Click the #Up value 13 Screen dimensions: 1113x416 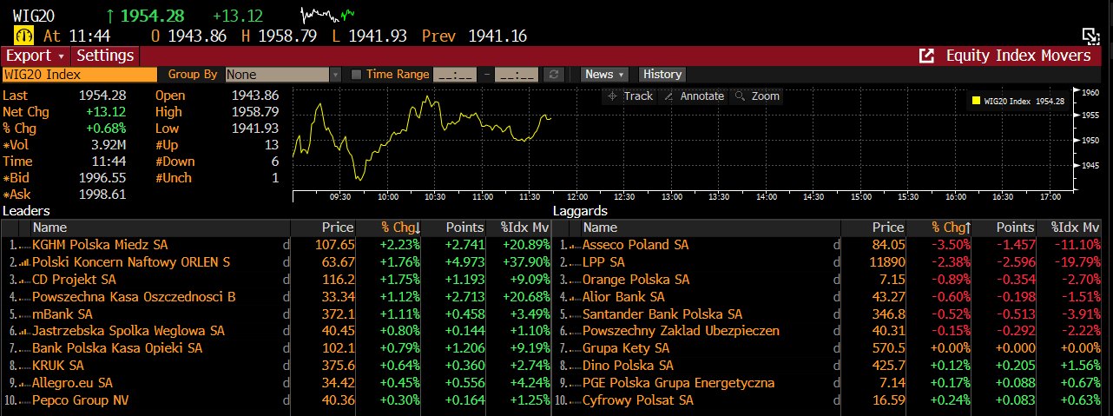pos(272,145)
